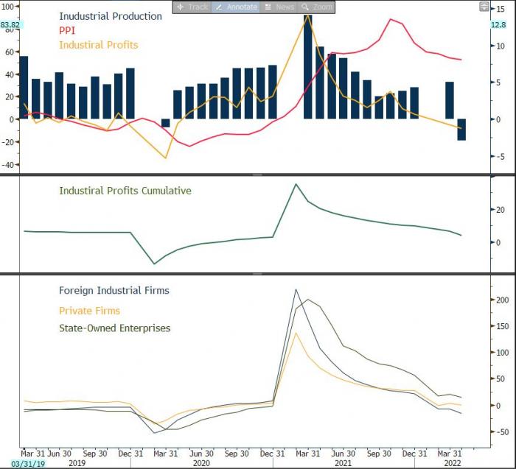Image resolution: width=516 pixels, height=469 pixels.
Task: Click the 2020 year label on the time axis
Action: coord(201,463)
